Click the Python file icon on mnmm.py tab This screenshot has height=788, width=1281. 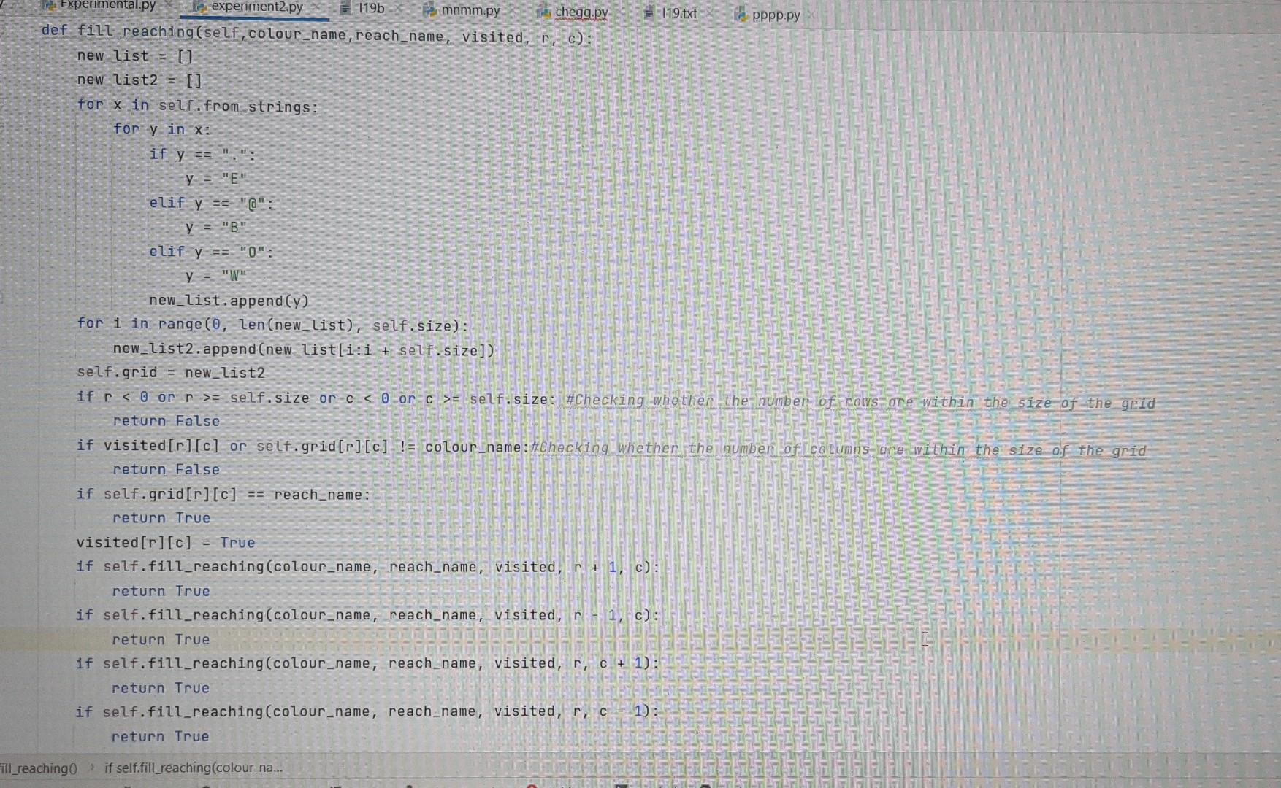431,10
